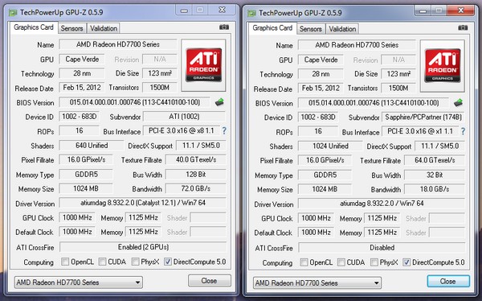Toggle the DirectCompute 5.0 checkbox in right window
This screenshot has height=301, width=482.
coord(406,262)
